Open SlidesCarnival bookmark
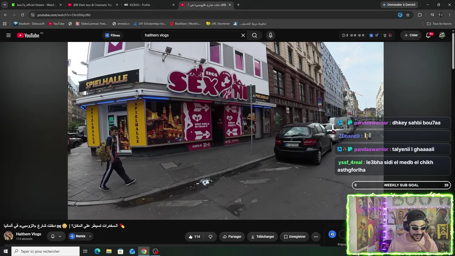The width and height of the screenshot is (455, 256). pyautogui.click(x=91, y=24)
